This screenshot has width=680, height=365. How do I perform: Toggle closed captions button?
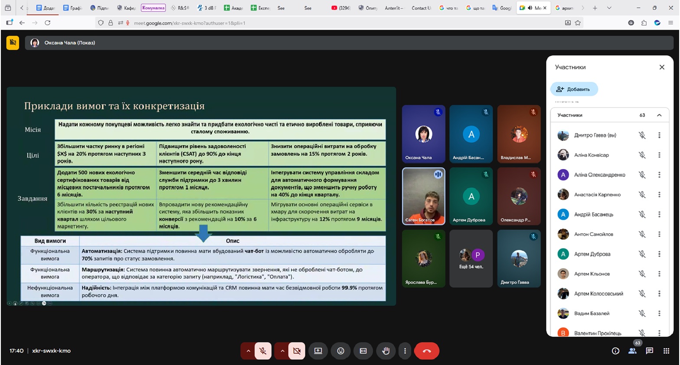(x=363, y=351)
